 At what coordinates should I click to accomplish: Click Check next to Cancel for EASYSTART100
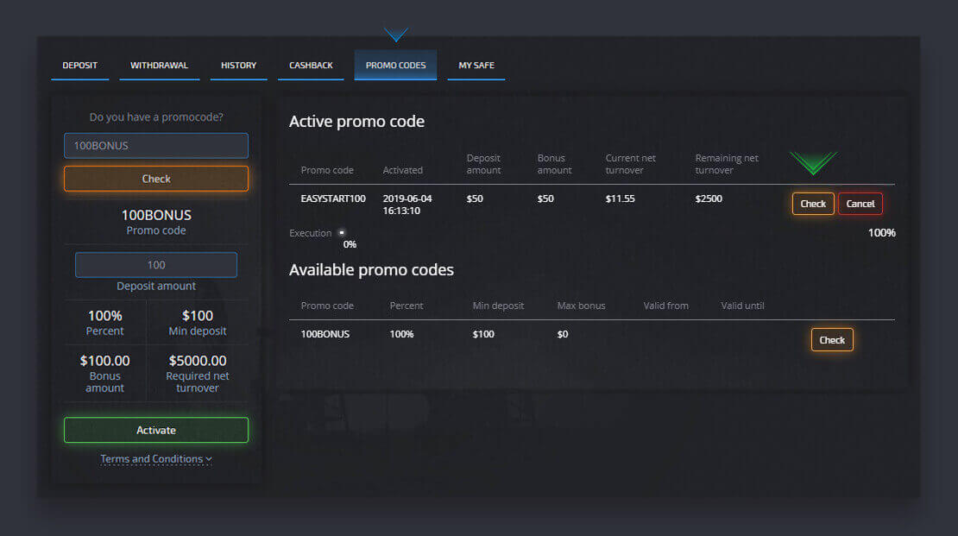point(813,204)
